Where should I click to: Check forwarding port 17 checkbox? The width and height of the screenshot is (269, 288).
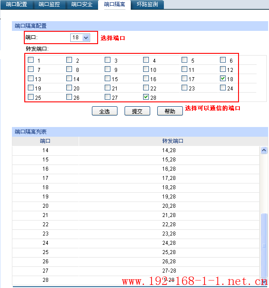pos(184,78)
